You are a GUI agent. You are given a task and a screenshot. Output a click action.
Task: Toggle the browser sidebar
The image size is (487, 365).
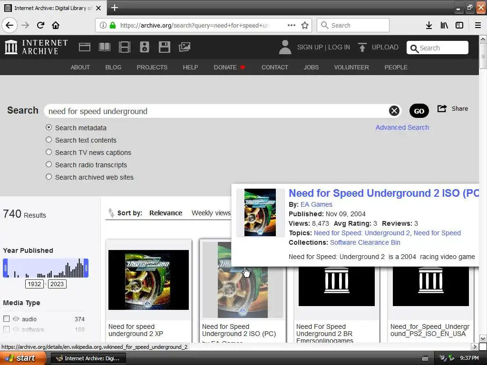(459, 25)
